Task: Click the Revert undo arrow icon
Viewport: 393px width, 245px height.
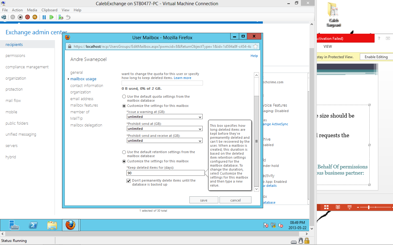Action: coord(68,17)
